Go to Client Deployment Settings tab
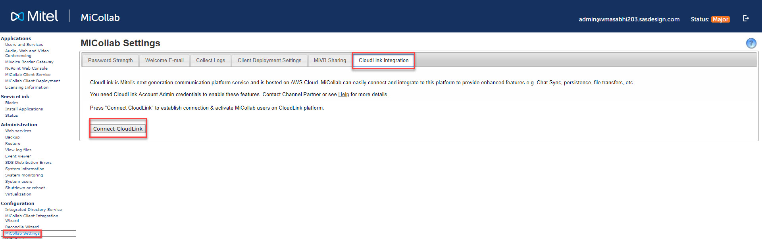The image size is (762, 239). 269,61
